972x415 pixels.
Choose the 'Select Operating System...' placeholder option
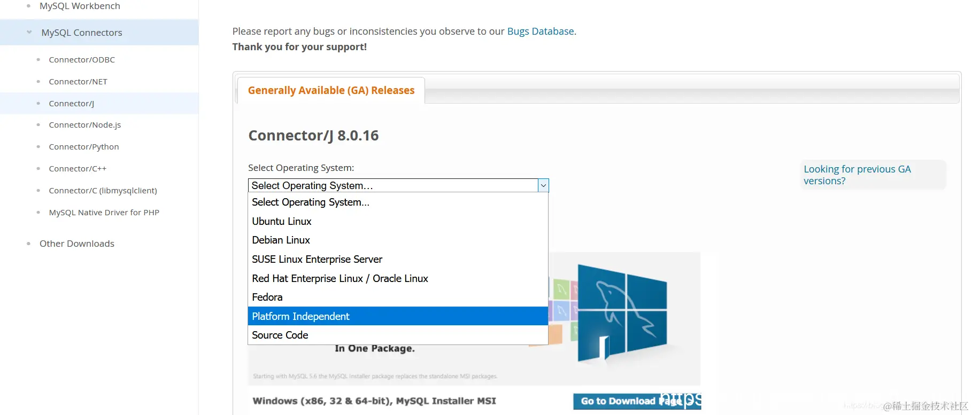[398, 202]
